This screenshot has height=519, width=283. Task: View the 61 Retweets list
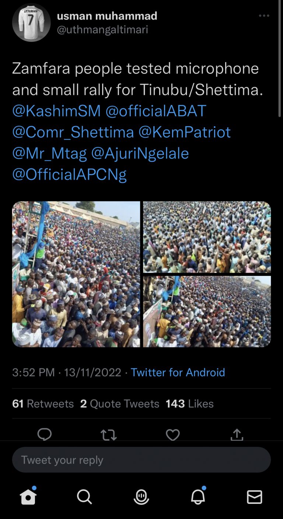click(x=43, y=404)
